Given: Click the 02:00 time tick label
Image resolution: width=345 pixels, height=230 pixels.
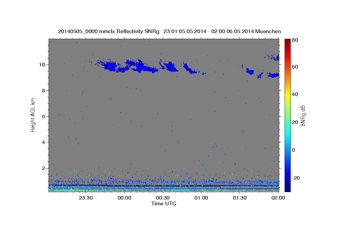Looking at the screenshot, I should tap(278, 198).
